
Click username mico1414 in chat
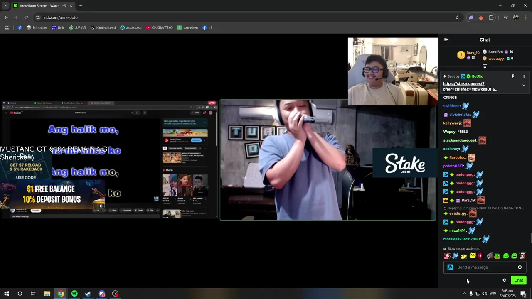(458, 230)
